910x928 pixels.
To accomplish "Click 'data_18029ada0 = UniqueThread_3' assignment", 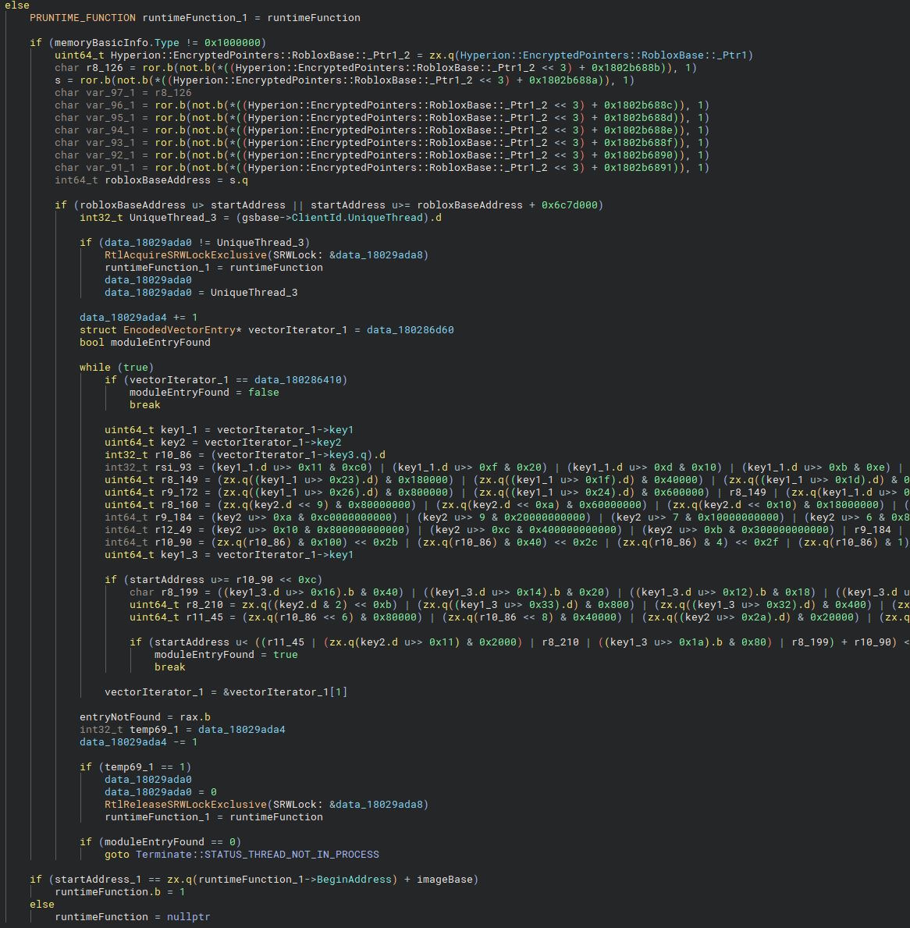I will point(201,293).
